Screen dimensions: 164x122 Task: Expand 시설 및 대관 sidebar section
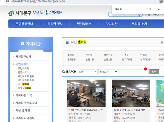23,111
